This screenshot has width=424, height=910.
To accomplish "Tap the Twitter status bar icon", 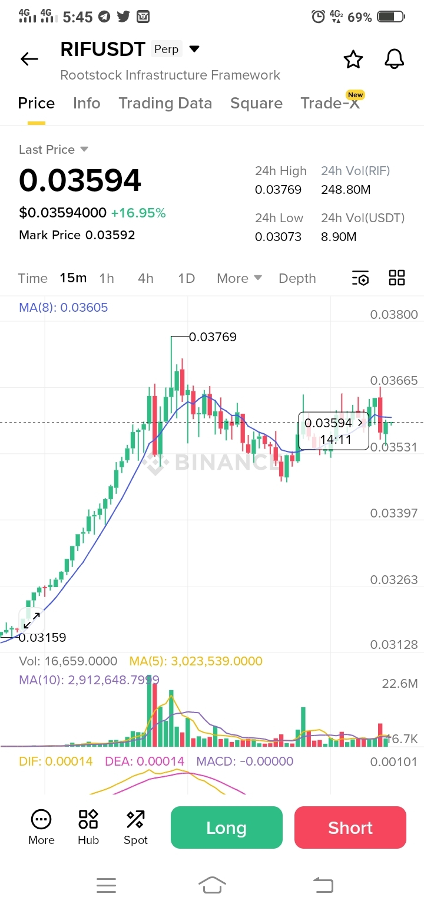I will tap(123, 17).
